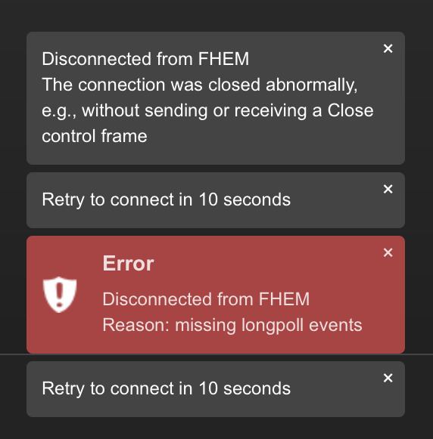Click empty red area below the shield icon
Viewport: 433px width, 439px height.
tap(60, 333)
